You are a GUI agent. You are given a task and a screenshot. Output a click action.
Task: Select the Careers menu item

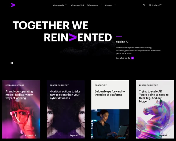coord(109,5)
